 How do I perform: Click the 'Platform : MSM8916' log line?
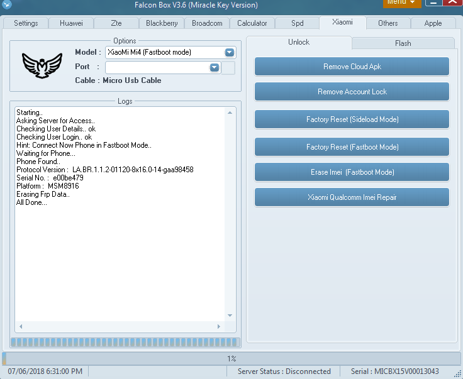pos(48,186)
